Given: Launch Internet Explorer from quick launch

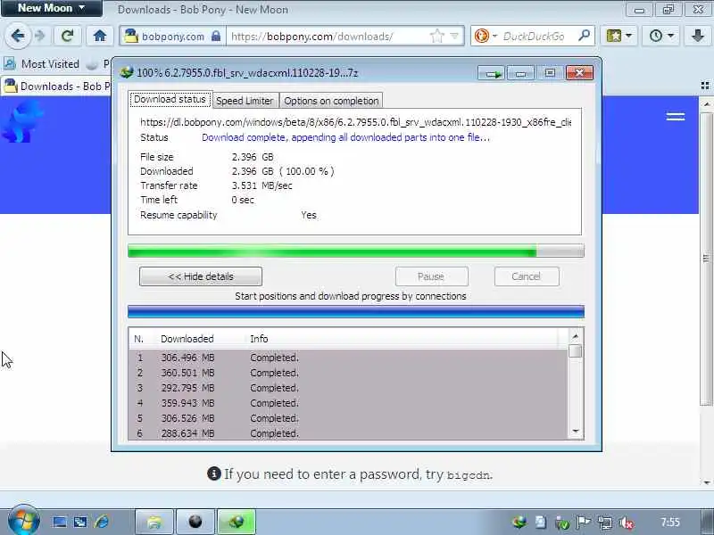Looking at the screenshot, I should (x=102, y=522).
